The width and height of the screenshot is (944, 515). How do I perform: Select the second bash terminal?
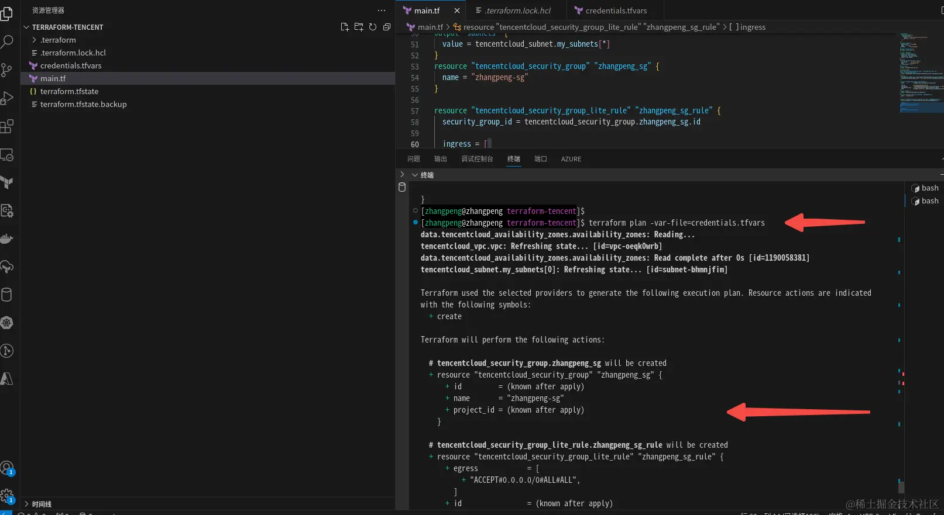coord(925,201)
